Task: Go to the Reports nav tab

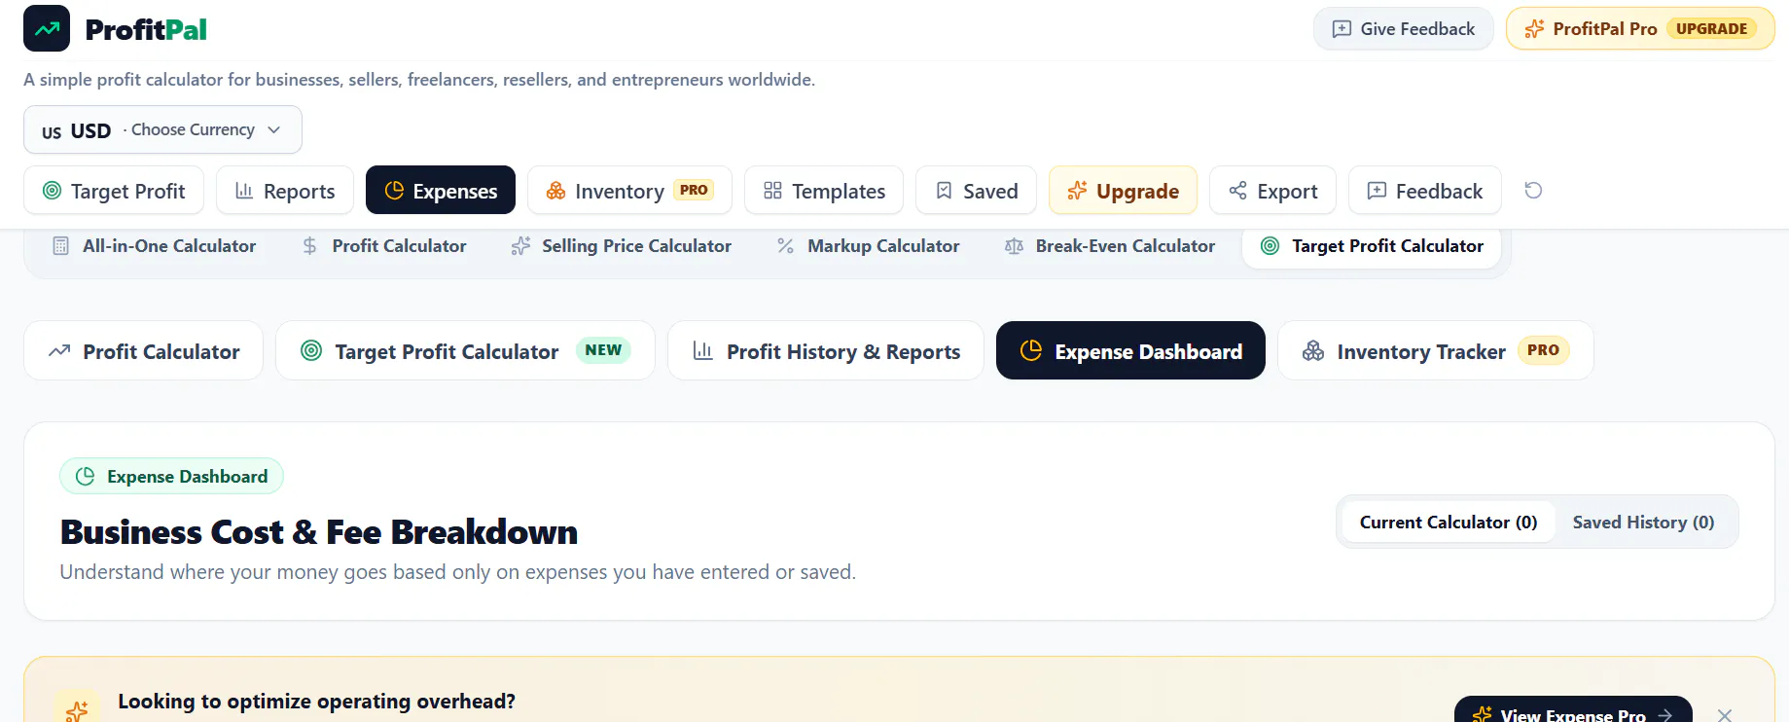Action: click(x=285, y=190)
